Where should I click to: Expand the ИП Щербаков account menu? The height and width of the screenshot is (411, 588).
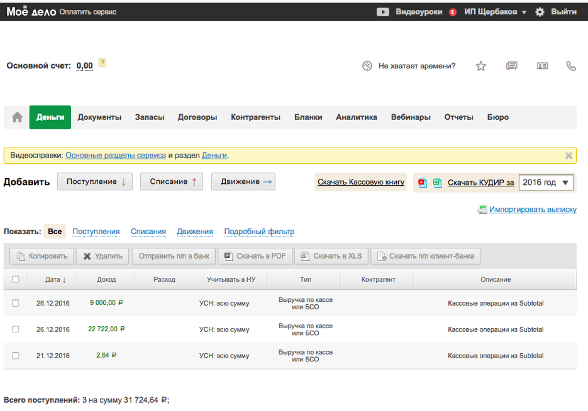tap(495, 12)
